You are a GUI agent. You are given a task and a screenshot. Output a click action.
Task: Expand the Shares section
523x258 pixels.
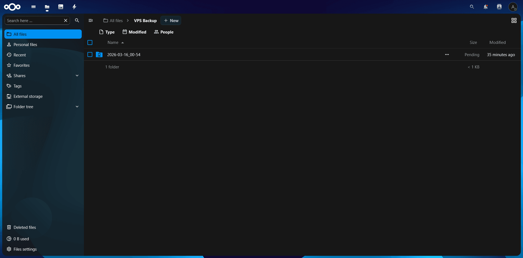[x=77, y=75]
